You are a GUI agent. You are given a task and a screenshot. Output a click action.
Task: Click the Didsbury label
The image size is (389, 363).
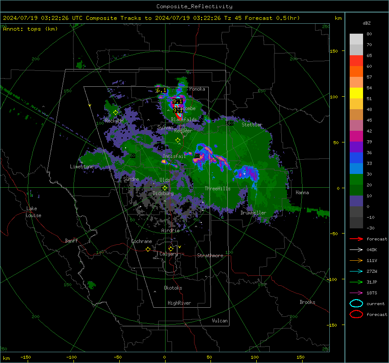point(163,193)
